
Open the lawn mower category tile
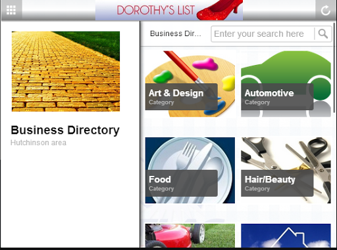190,236
